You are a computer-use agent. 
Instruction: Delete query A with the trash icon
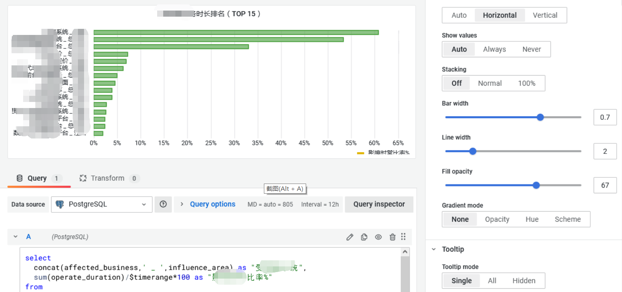pos(392,237)
